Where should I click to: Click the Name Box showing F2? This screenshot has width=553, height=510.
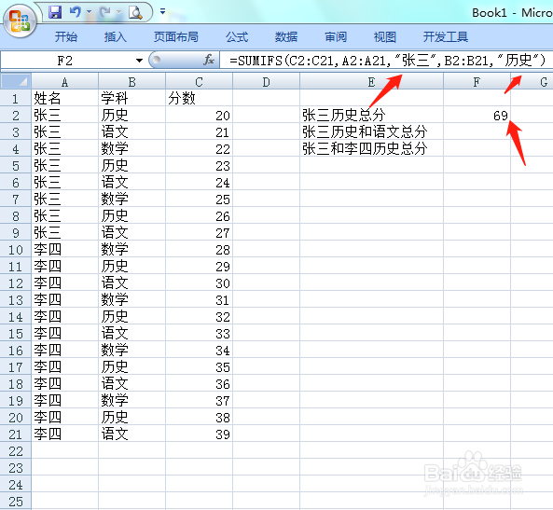click(x=65, y=61)
